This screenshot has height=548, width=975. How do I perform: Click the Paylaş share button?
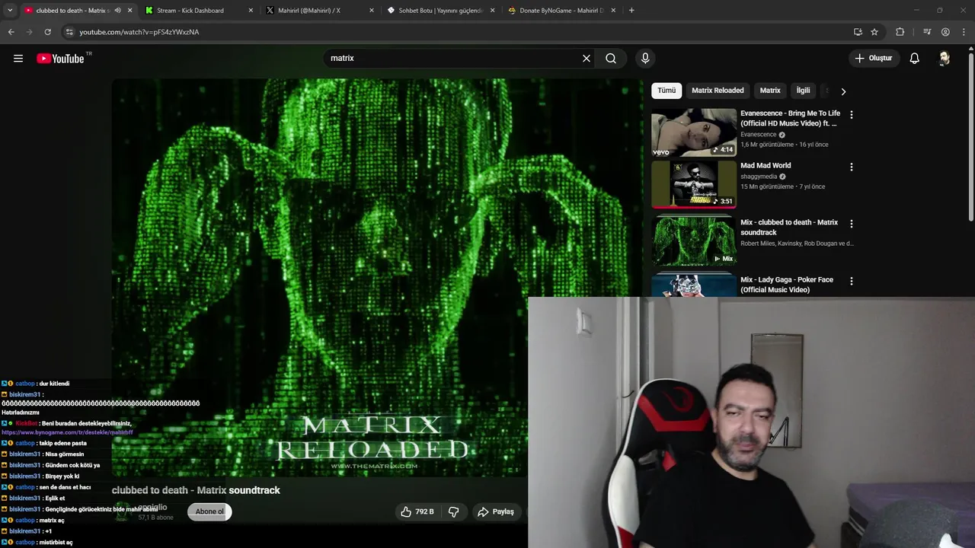click(496, 511)
